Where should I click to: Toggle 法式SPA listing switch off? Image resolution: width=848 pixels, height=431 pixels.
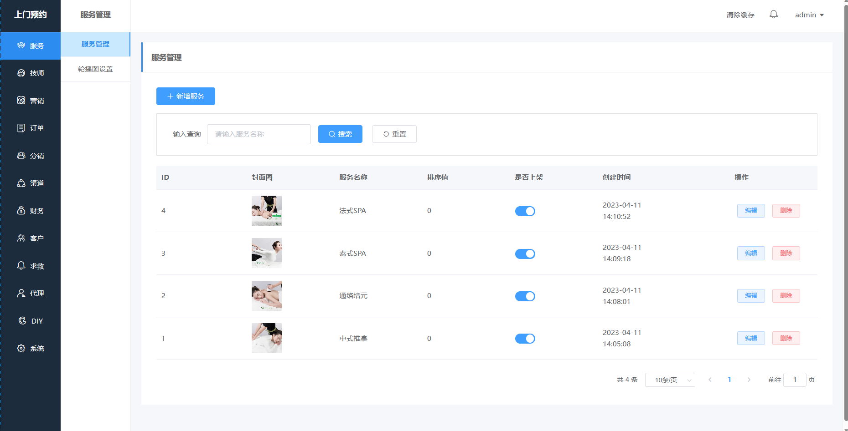coord(525,211)
